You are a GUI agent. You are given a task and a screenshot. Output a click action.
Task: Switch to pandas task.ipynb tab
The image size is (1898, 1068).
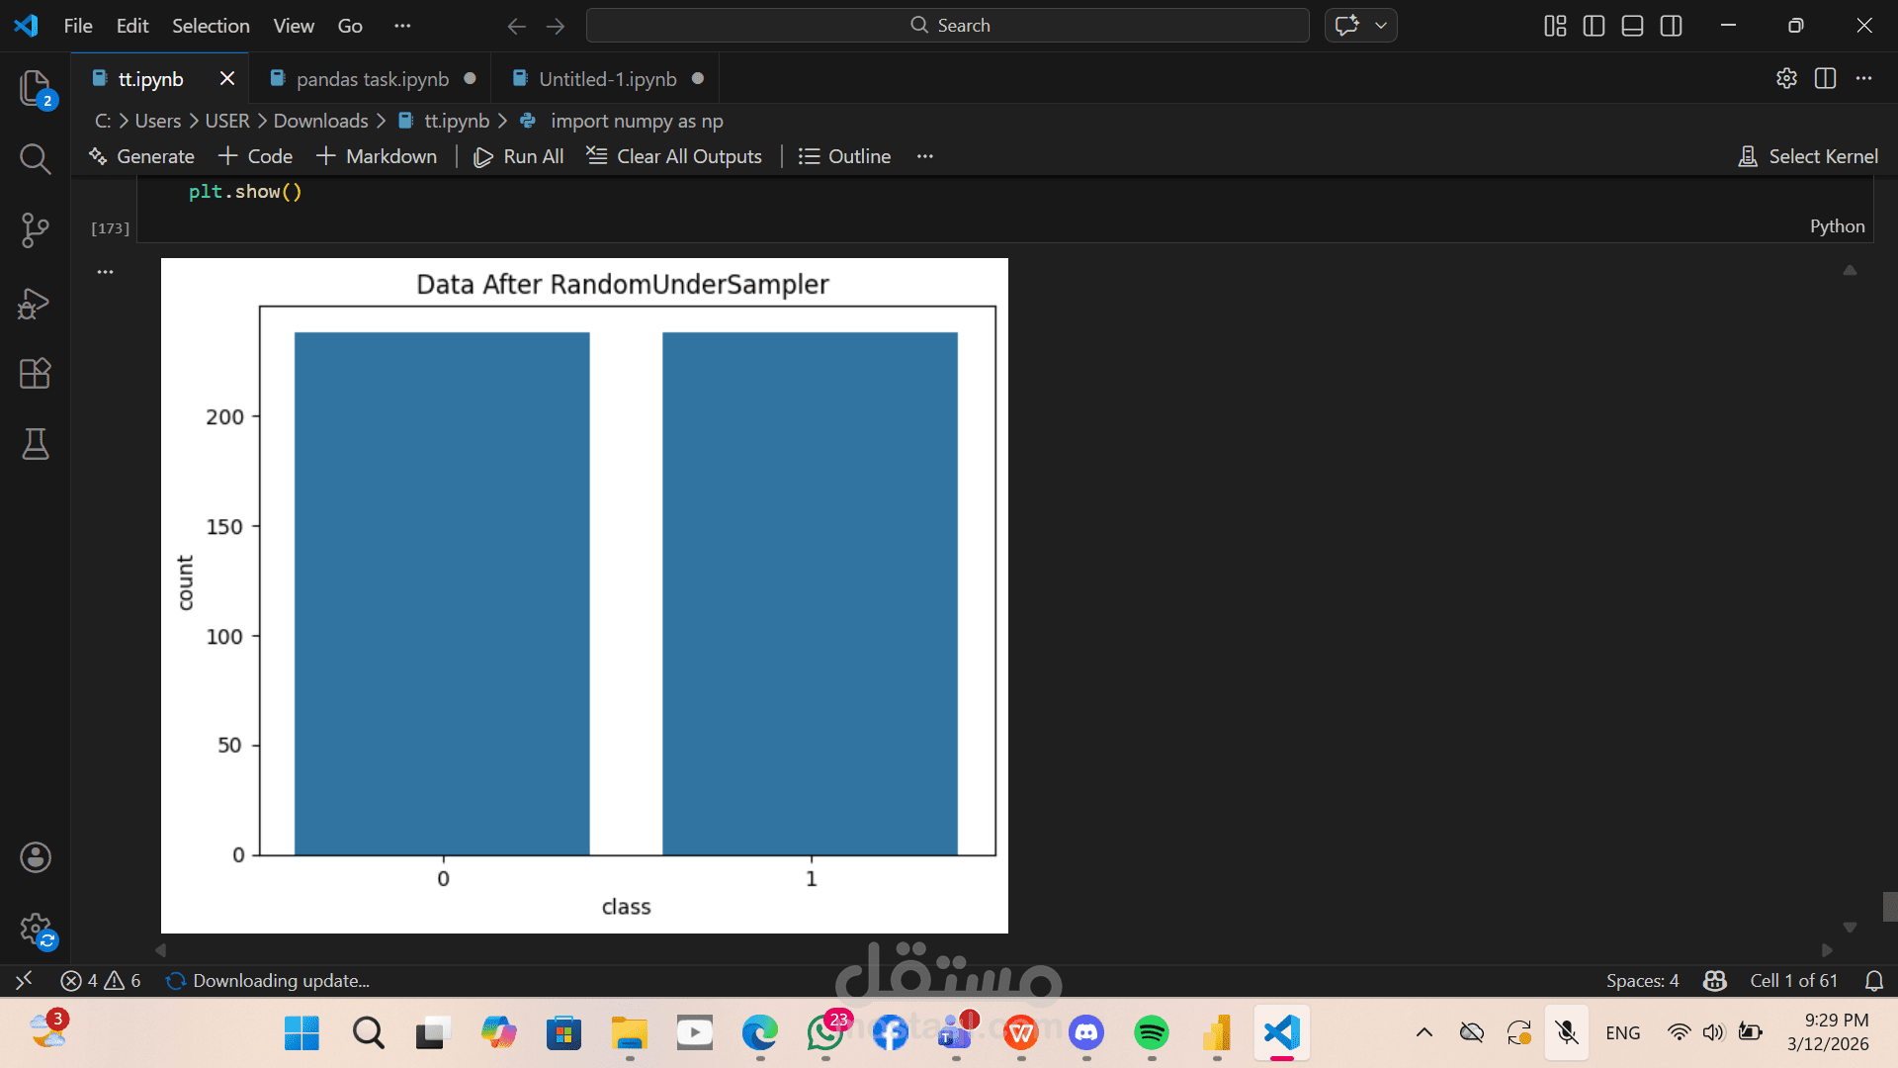click(x=372, y=79)
